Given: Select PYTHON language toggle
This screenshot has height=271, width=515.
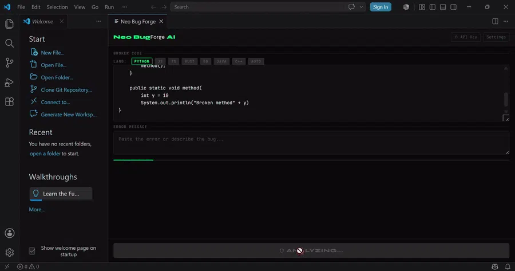Looking at the screenshot, I should point(141,61).
